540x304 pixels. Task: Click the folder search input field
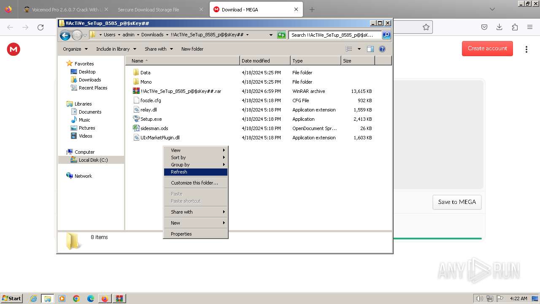(x=335, y=35)
